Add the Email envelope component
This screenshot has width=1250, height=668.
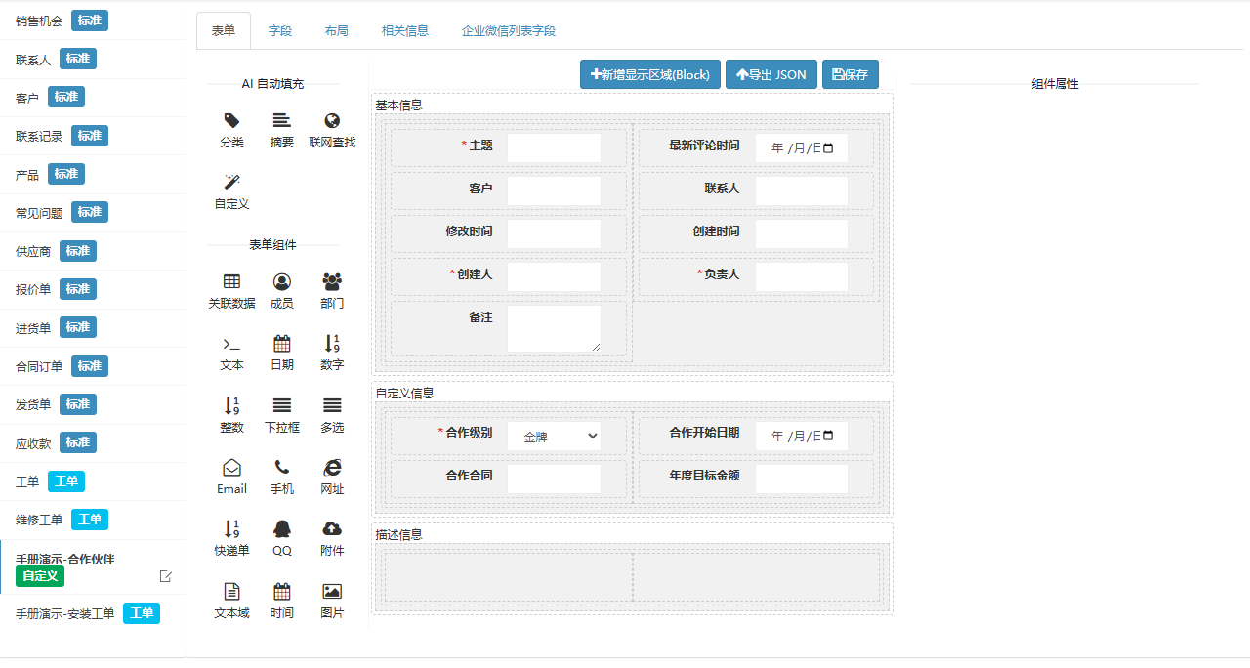[x=231, y=477]
